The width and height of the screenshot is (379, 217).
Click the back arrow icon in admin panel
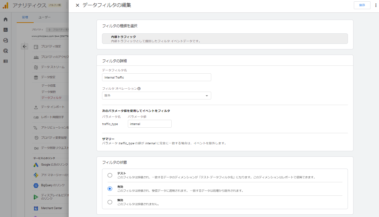pyautogui.click(x=25, y=46)
